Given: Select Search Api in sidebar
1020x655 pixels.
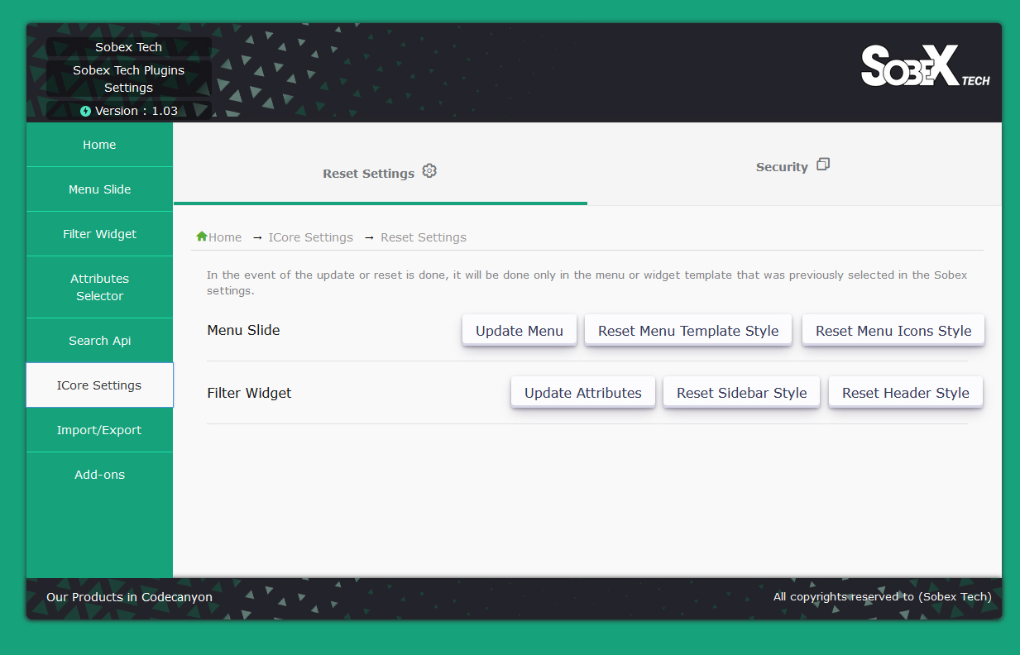Looking at the screenshot, I should point(99,341).
